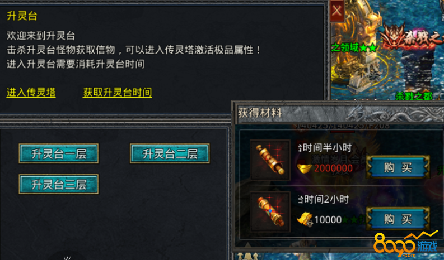Click the gold voucher icon beside 10000

coord(305,220)
